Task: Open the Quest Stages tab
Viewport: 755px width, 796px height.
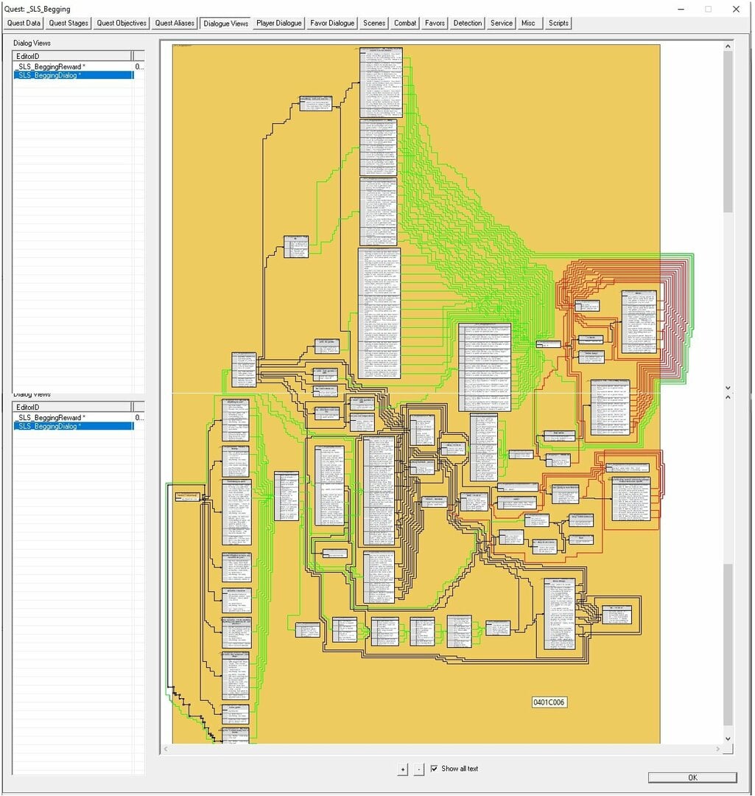Action: point(69,24)
